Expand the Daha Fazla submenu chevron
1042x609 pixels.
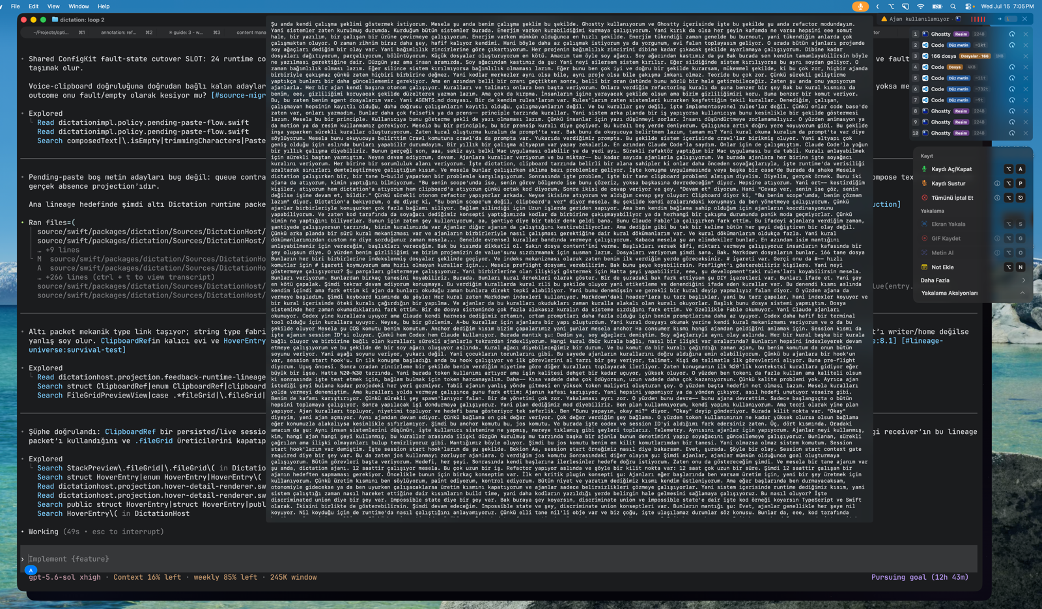(1023, 280)
